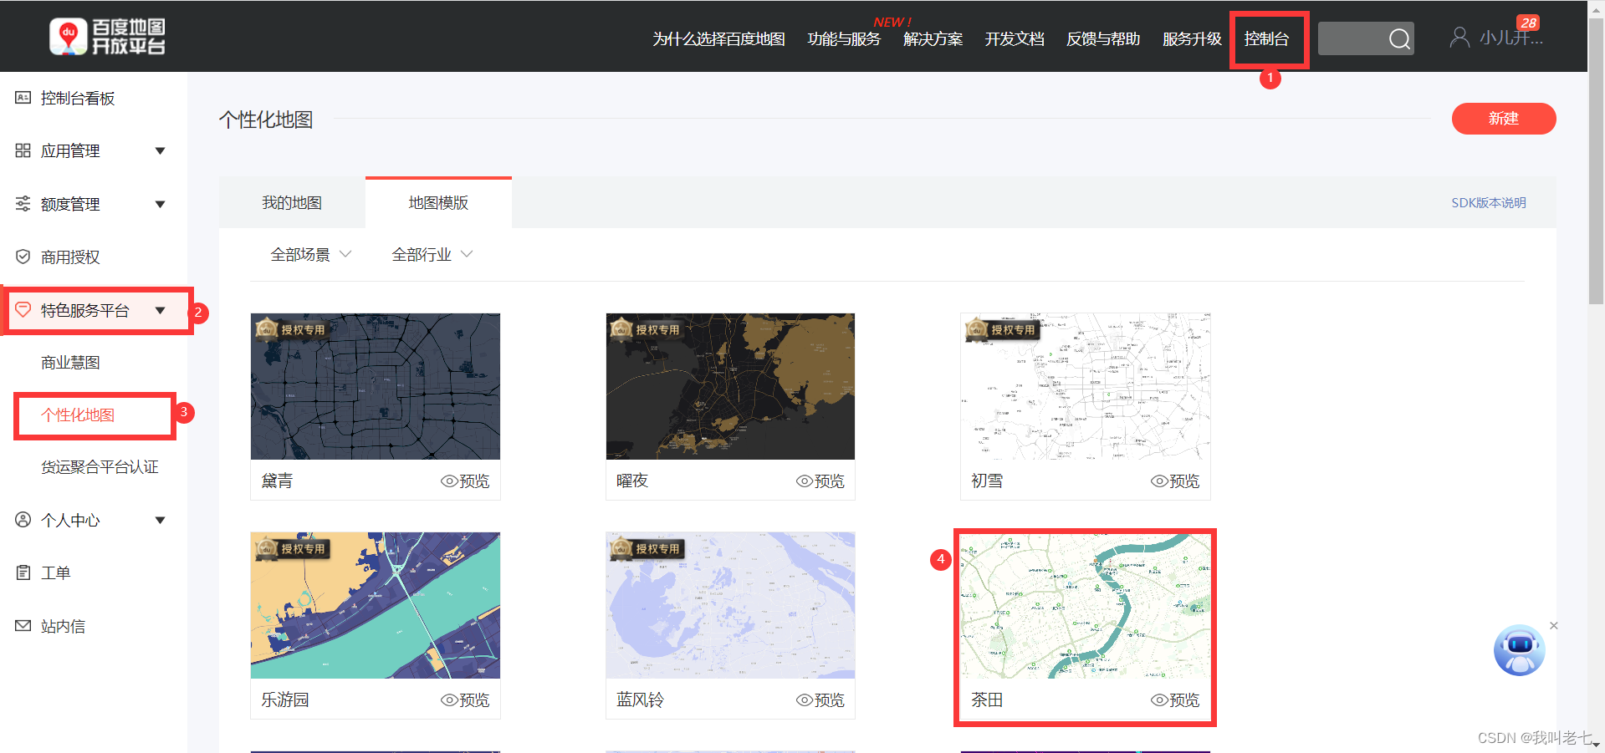Go to 控制台 in the top nav

[1266, 38]
